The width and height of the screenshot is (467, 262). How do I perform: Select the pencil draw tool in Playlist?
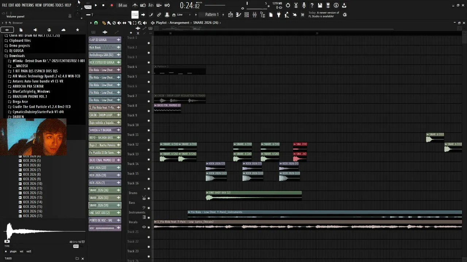tap(104, 23)
